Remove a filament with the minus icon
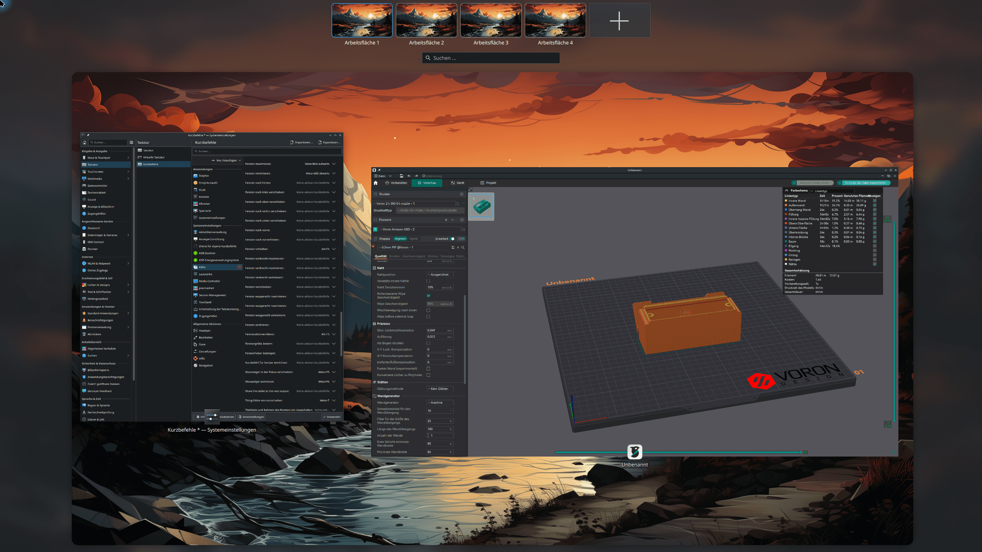Image resolution: width=982 pixels, height=552 pixels. (x=453, y=220)
